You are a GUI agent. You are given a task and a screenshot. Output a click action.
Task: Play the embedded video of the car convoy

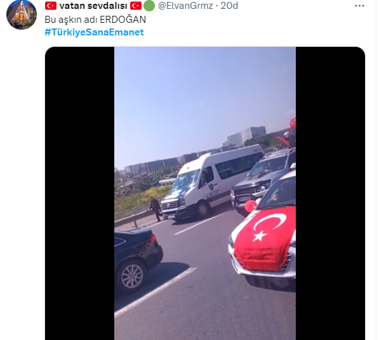[x=204, y=193]
